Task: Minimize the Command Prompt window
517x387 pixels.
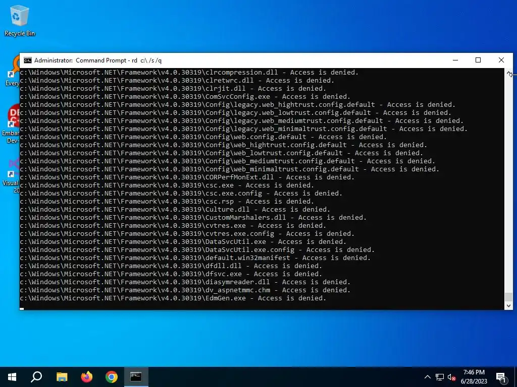Action: 455,60
